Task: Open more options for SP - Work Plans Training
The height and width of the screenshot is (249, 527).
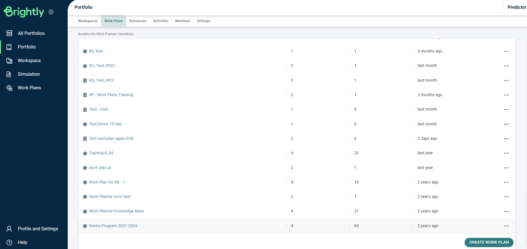Action: pos(506,95)
